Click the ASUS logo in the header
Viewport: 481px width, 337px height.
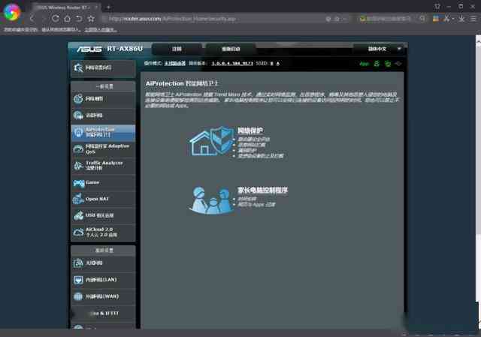pyautogui.click(x=89, y=49)
